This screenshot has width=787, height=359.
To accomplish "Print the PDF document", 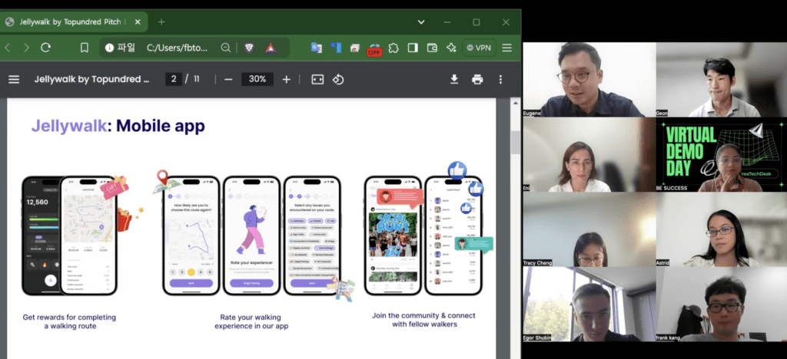I will pyautogui.click(x=477, y=79).
